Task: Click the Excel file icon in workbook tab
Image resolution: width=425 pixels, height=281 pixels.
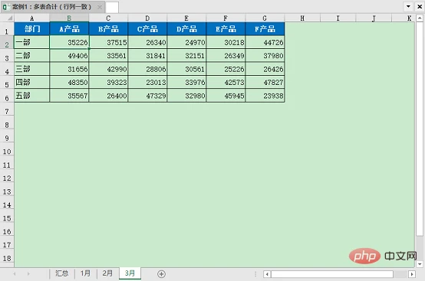Action: 6,7
